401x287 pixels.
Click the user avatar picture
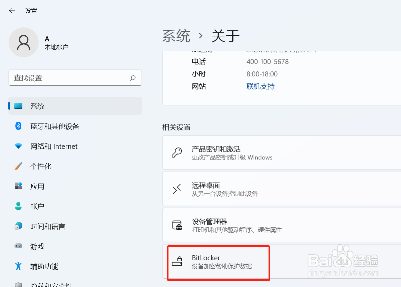point(24,42)
